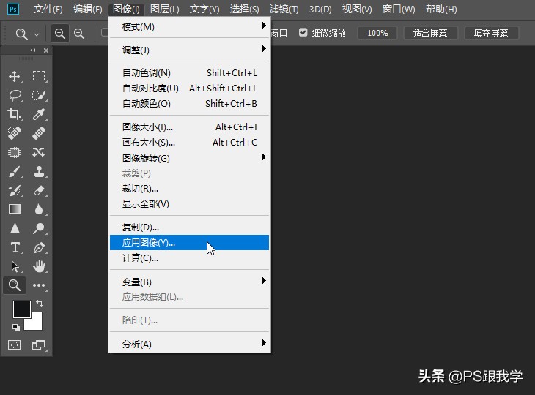
Task: Choose 自动色调(N) menu item
Action: [189, 73]
